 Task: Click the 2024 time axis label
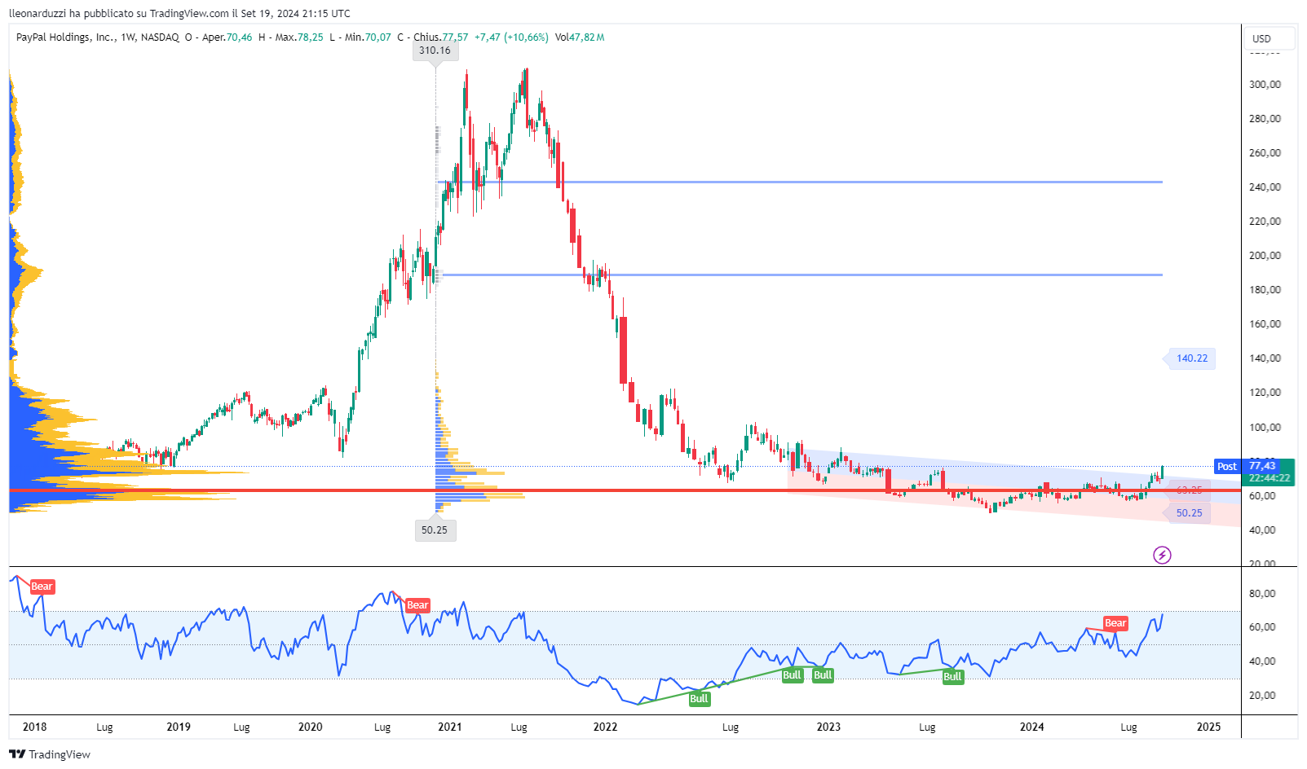(1031, 727)
